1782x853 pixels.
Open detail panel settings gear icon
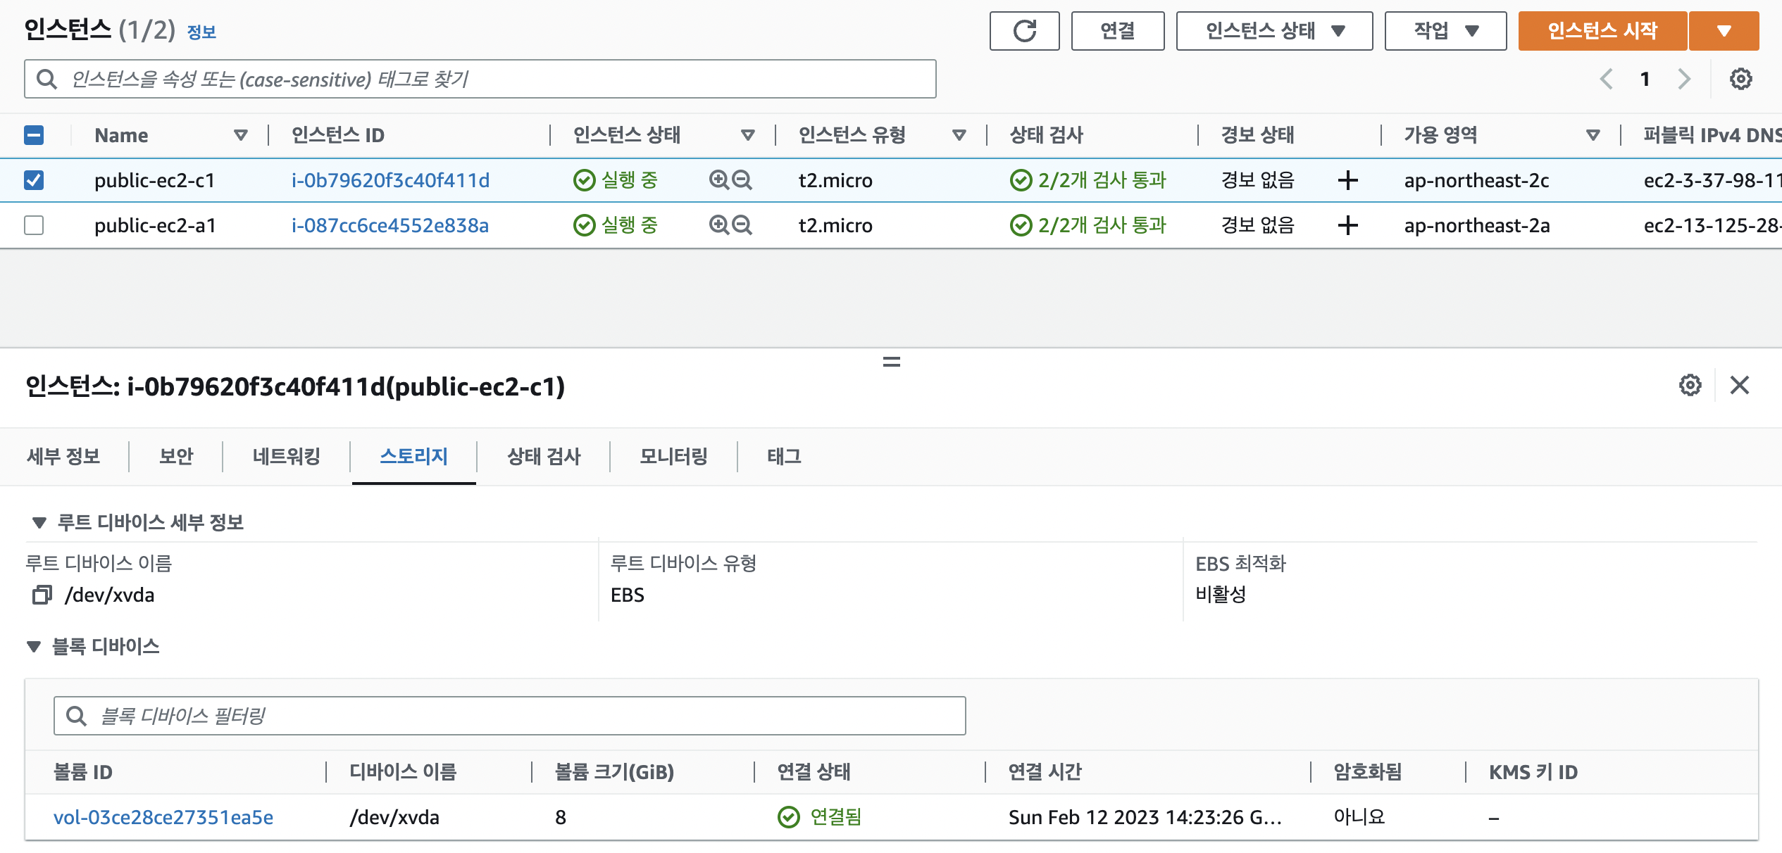click(x=1690, y=386)
